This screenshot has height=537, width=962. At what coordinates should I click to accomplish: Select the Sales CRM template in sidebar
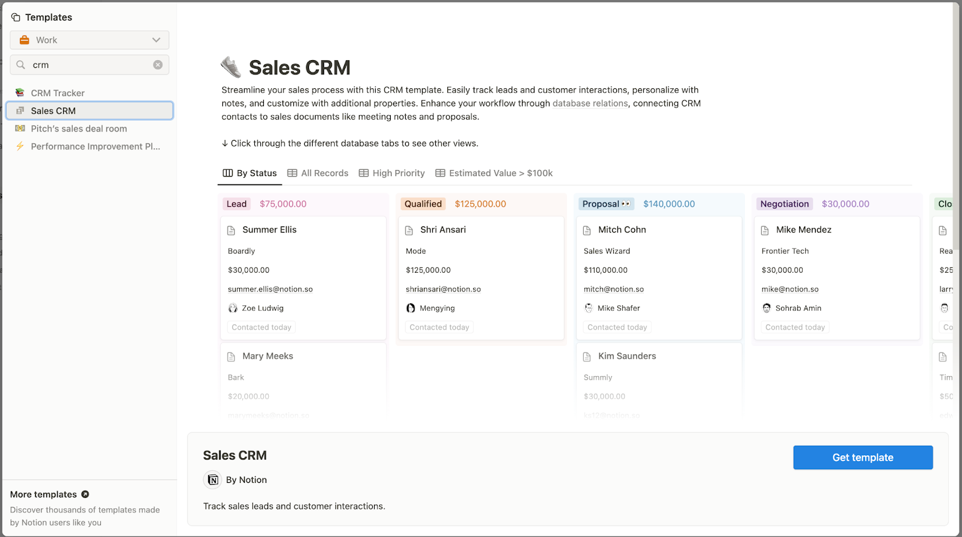pos(90,111)
